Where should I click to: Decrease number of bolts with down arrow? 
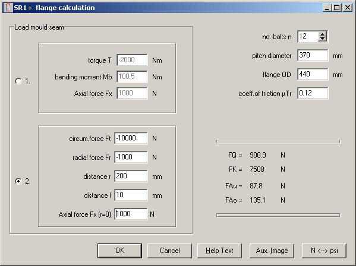coord(322,39)
